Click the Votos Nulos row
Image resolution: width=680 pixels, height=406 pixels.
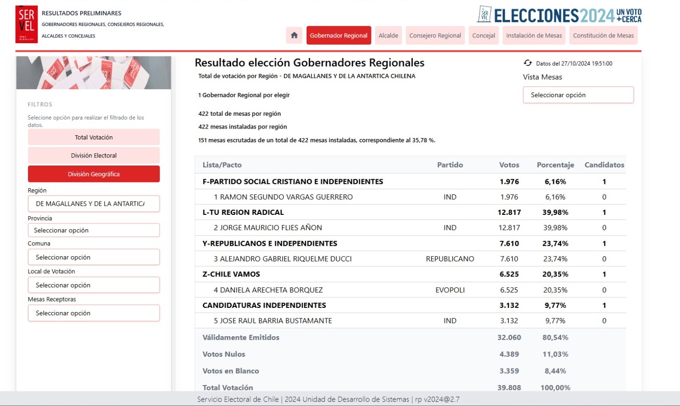click(410, 354)
